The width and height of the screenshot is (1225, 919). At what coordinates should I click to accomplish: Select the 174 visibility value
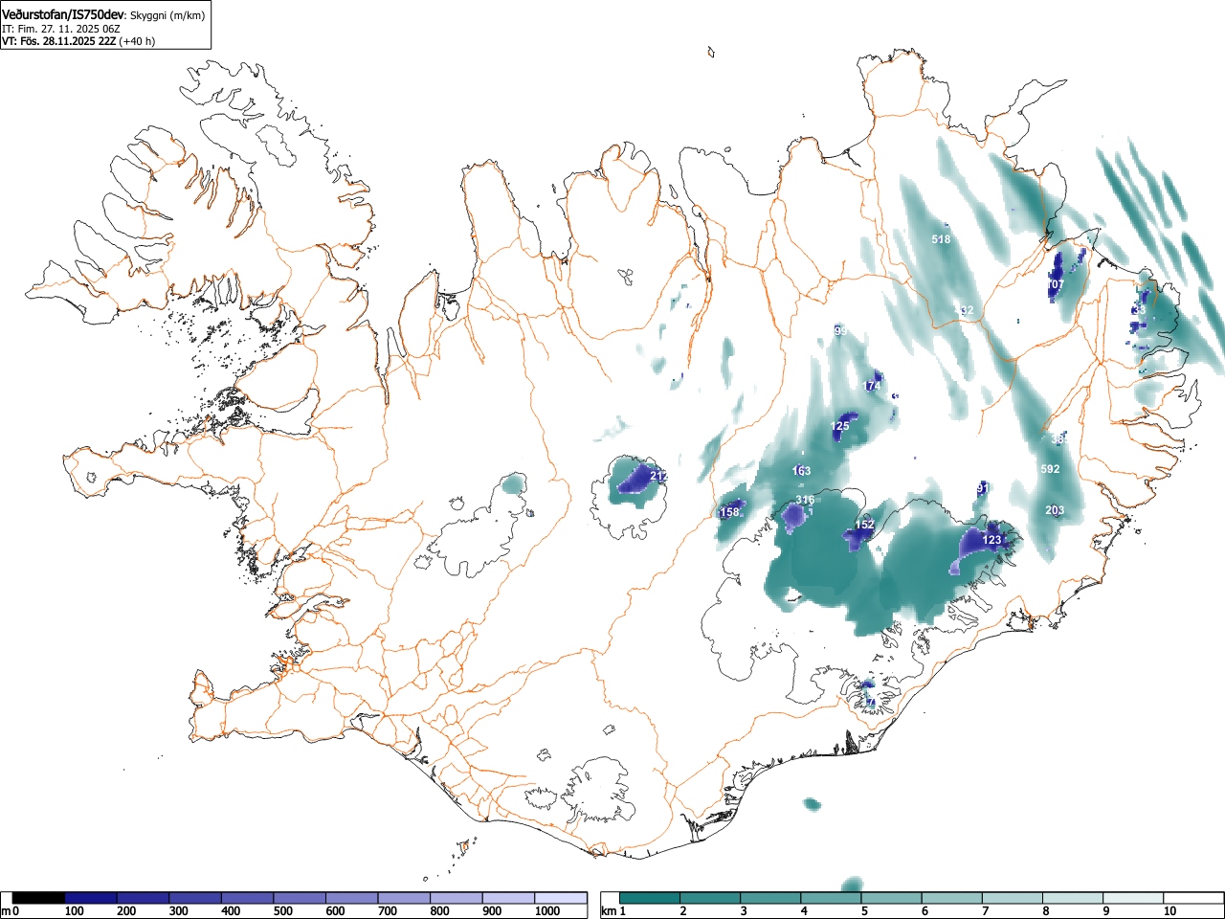tap(871, 387)
